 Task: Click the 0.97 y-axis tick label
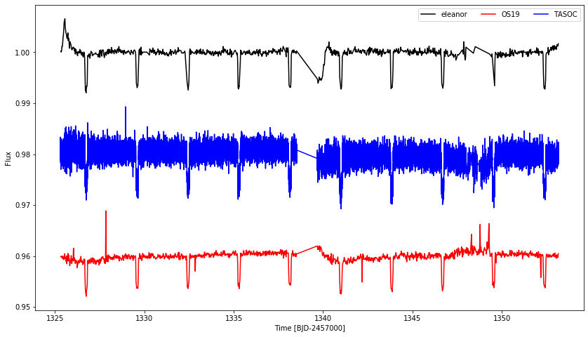22,205
